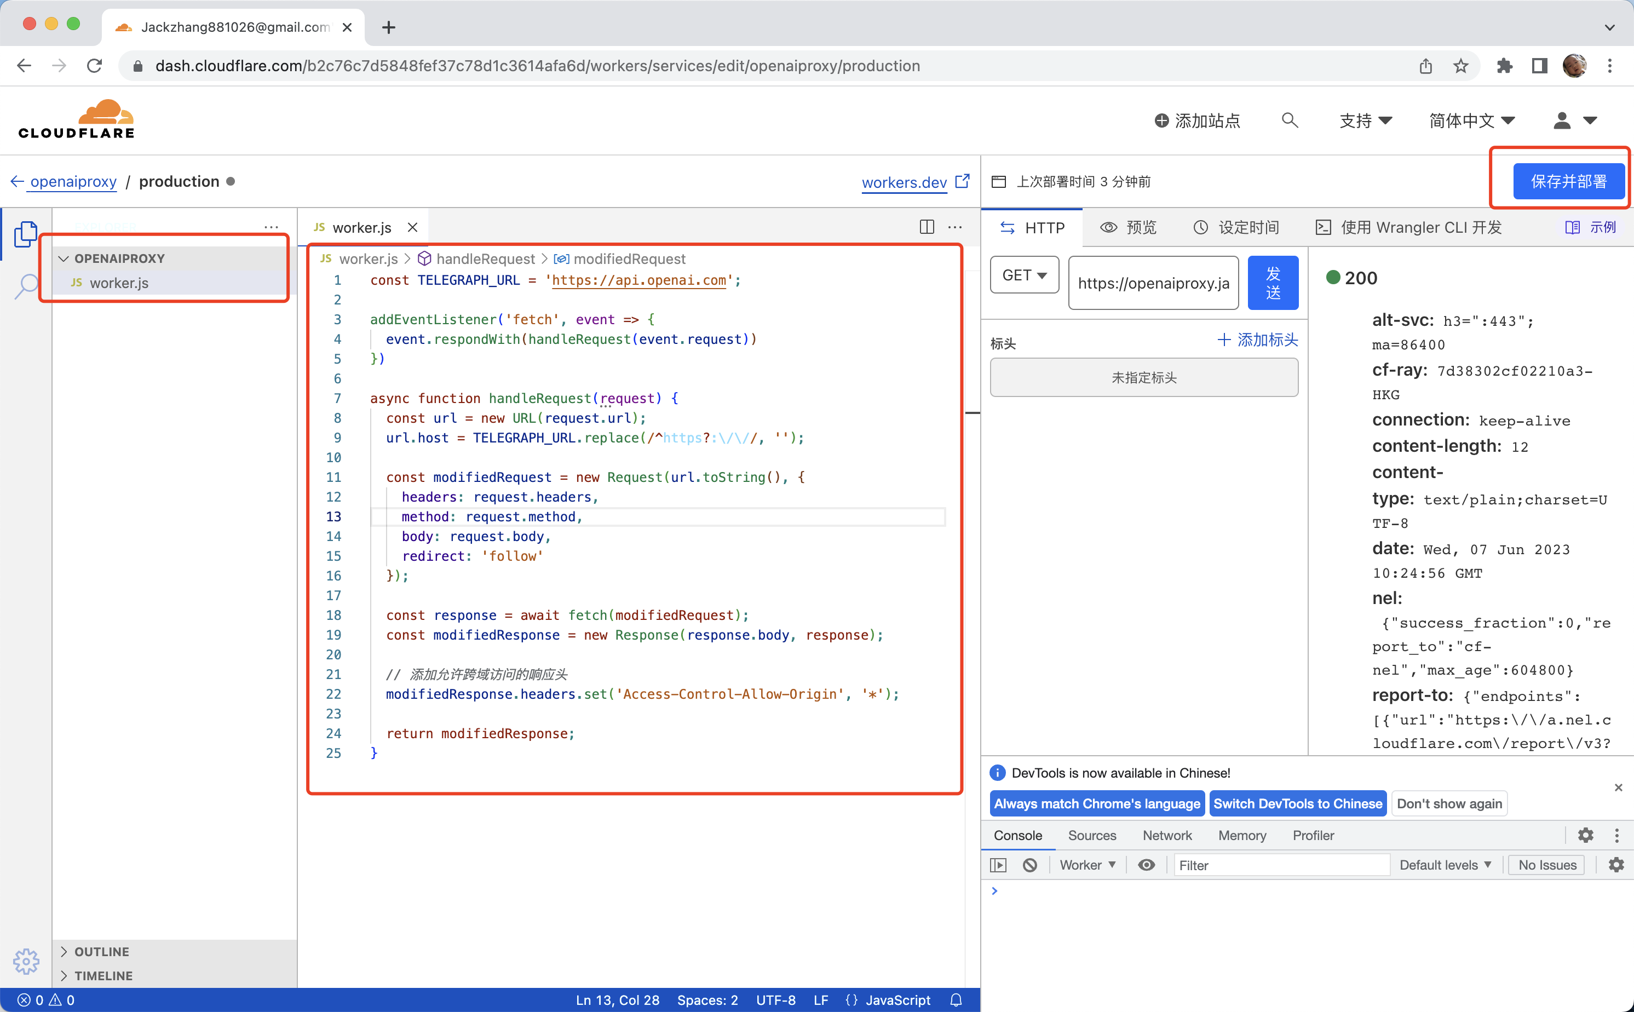This screenshot has height=1012, width=1634.
Task: Click the notifications bell in status bar
Action: (956, 999)
